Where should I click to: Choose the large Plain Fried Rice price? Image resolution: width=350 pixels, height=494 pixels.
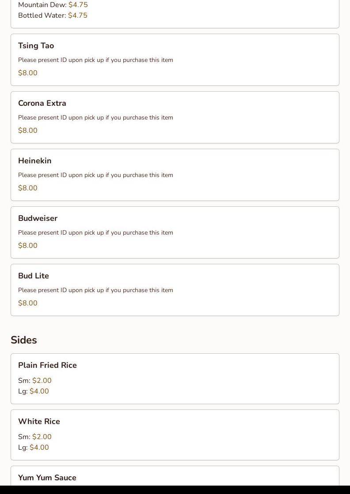[39, 391]
